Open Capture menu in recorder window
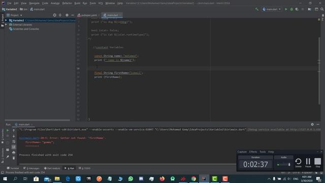This screenshot has height=183, width=325. tap(242, 152)
